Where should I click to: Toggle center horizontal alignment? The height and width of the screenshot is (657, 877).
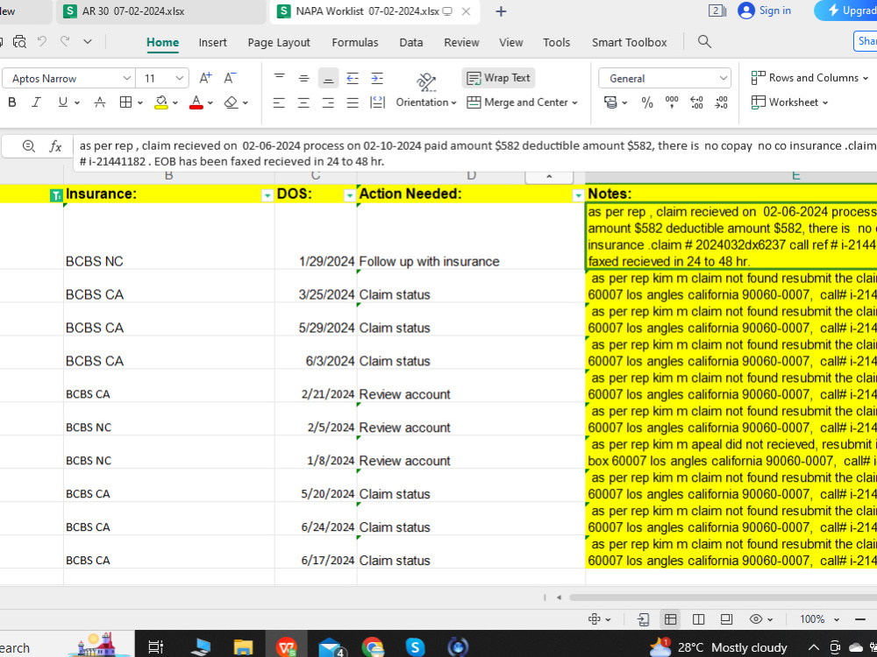[303, 102]
